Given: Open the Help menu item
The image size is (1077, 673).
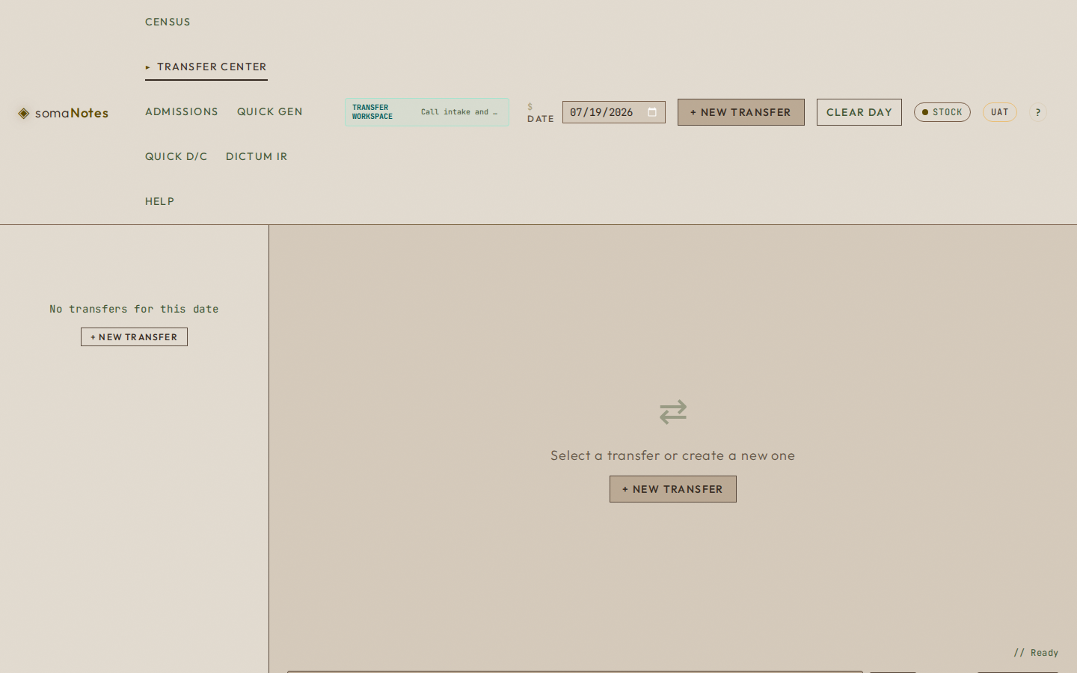Looking at the screenshot, I should click(159, 202).
